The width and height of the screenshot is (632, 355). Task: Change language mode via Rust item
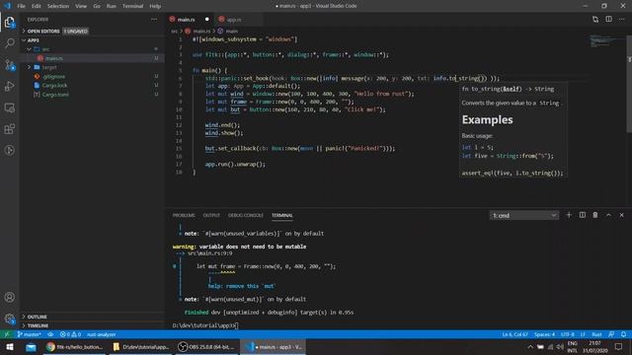pos(596,334)
